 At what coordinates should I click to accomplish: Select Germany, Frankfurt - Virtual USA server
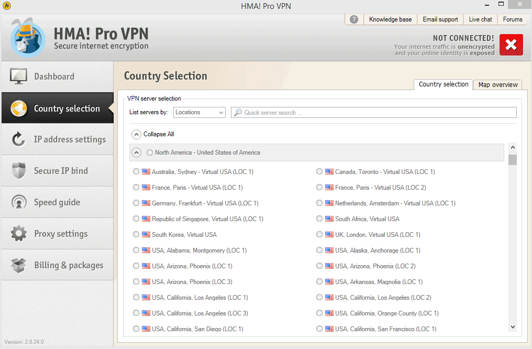pos(136,203)
